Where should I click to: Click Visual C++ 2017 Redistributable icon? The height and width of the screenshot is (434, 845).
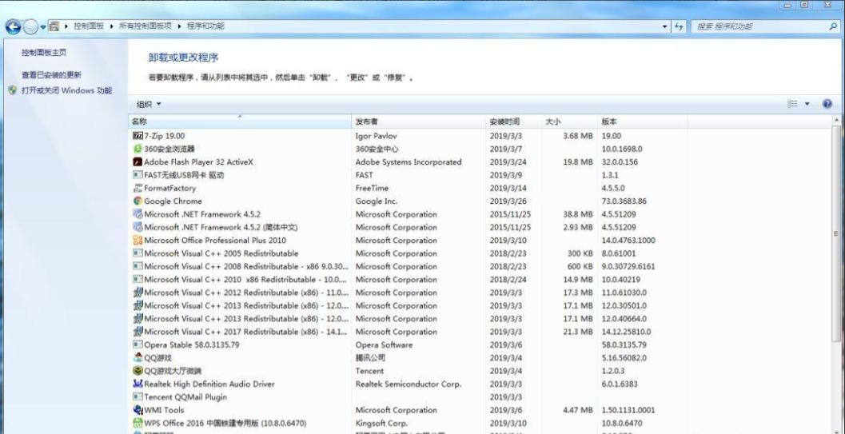coord(138,332)
